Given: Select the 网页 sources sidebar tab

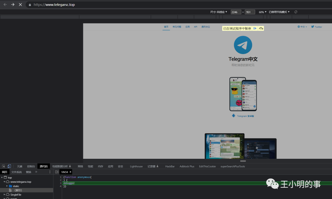Looking at the screenshot, I should (4, 172).
